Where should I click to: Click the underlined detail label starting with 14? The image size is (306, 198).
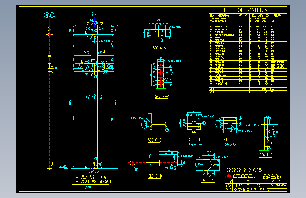click(x=207, y=180)
